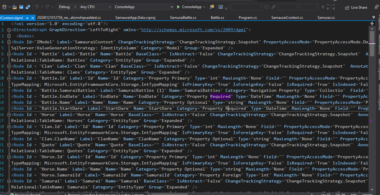Switch to the SamauraiContext.cs tab
This screenshot has width=380, height=195.
tap(287, 18)
